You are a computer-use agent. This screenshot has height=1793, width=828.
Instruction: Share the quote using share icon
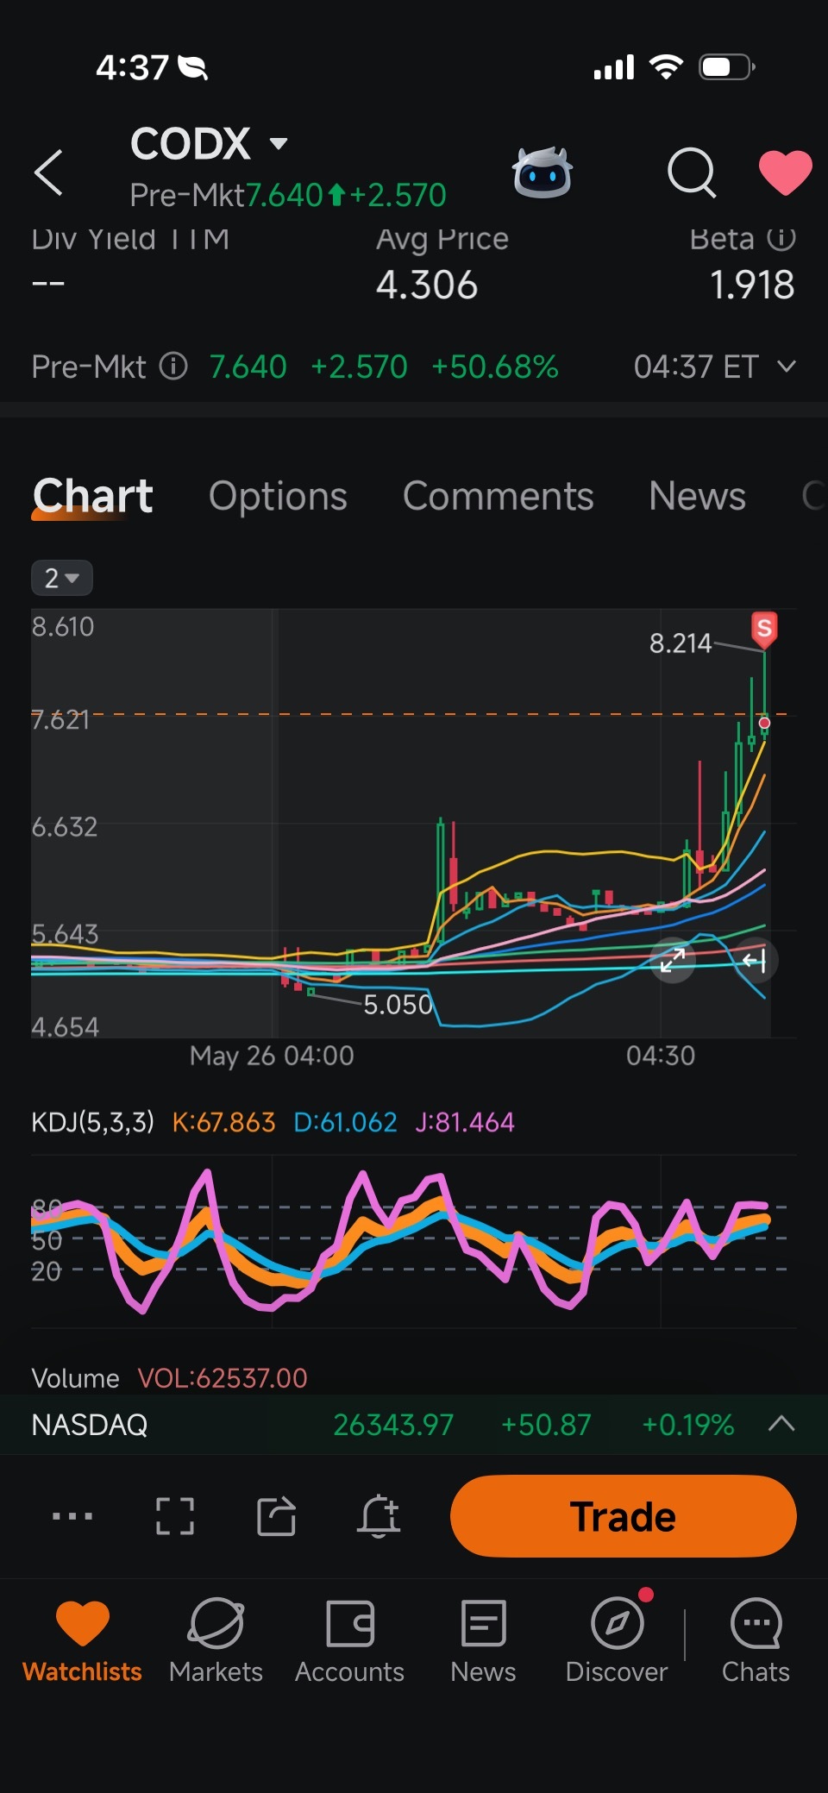277,1515
